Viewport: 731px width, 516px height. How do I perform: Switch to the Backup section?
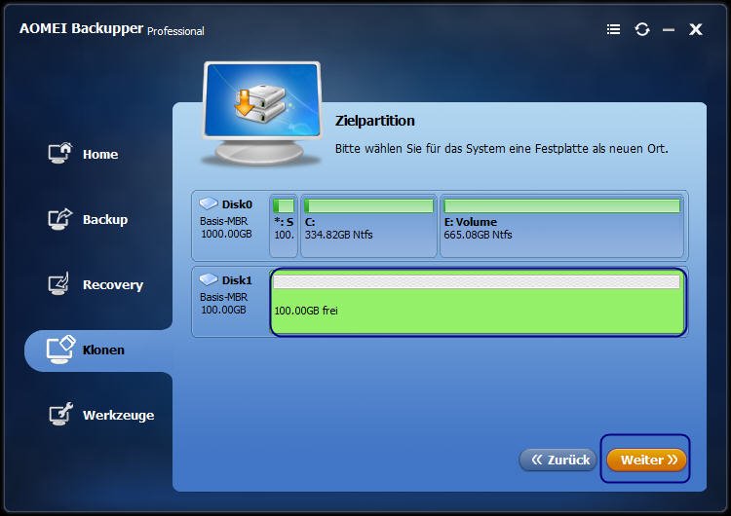(x=105, y=219)
